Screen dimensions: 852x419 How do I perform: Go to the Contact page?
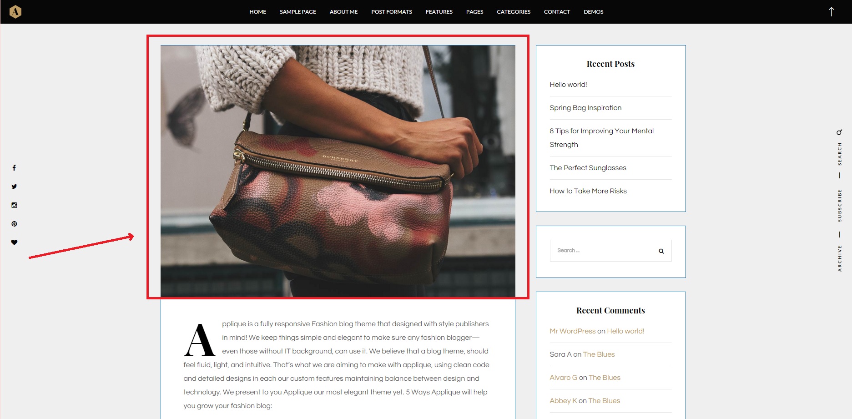[557, 12]
